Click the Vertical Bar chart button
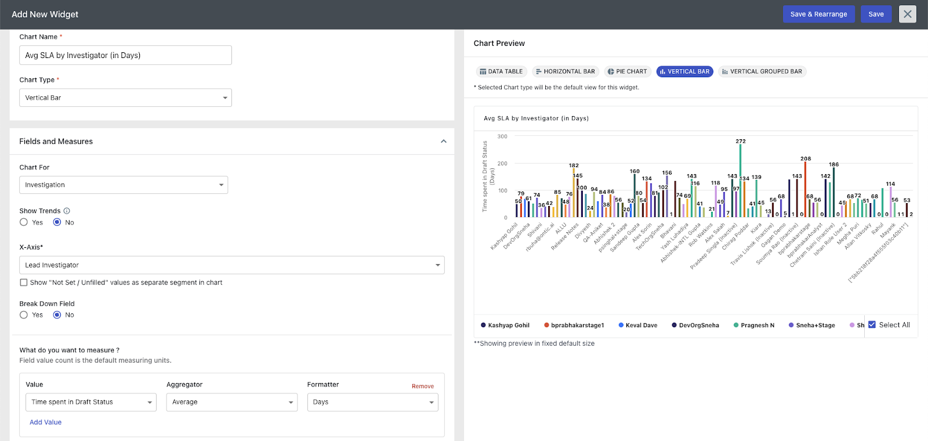The height and width of the screenshot is (441, 928). [684, 72]
